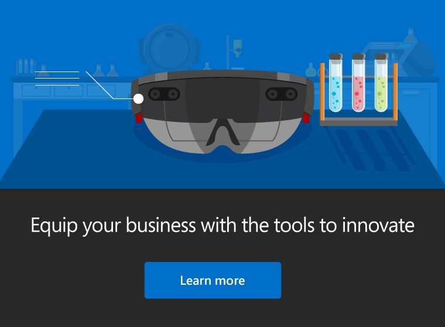This screenshot has width=445, height=327.
Task: Click the right camera sensor on headset
Action: pyautogui.click(x=282, y=94)
